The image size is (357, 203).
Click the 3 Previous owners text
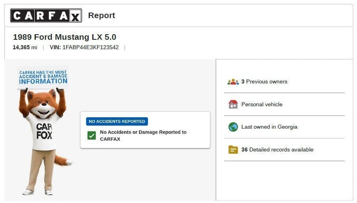pyautogui.click(x=264, y=81)
